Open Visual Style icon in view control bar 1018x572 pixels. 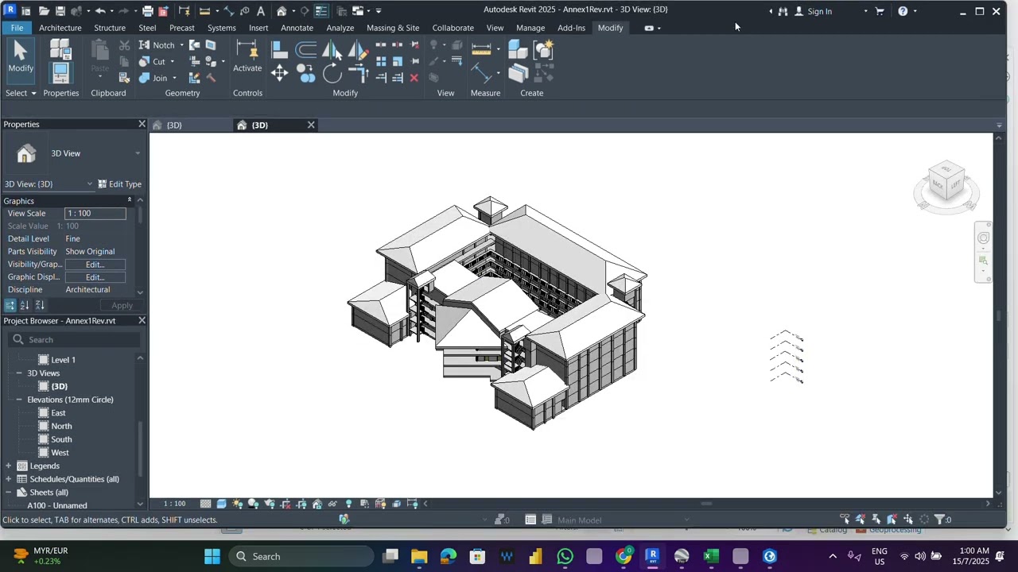[221, 504]
